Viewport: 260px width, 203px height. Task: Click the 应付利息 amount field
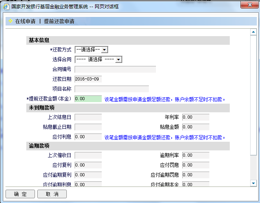pos(88,137)
